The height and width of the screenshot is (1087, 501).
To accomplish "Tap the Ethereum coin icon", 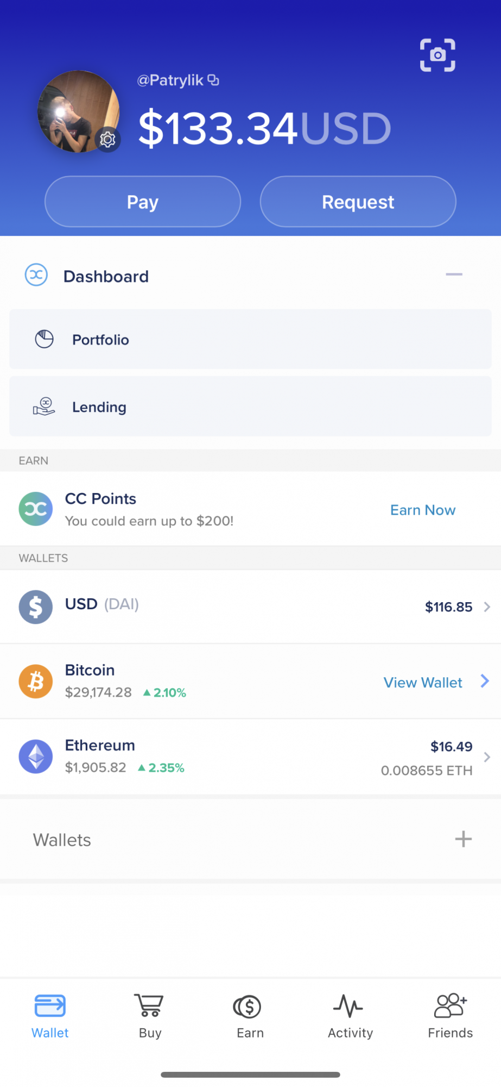I will pyautogui.click(x=36, y=756).
